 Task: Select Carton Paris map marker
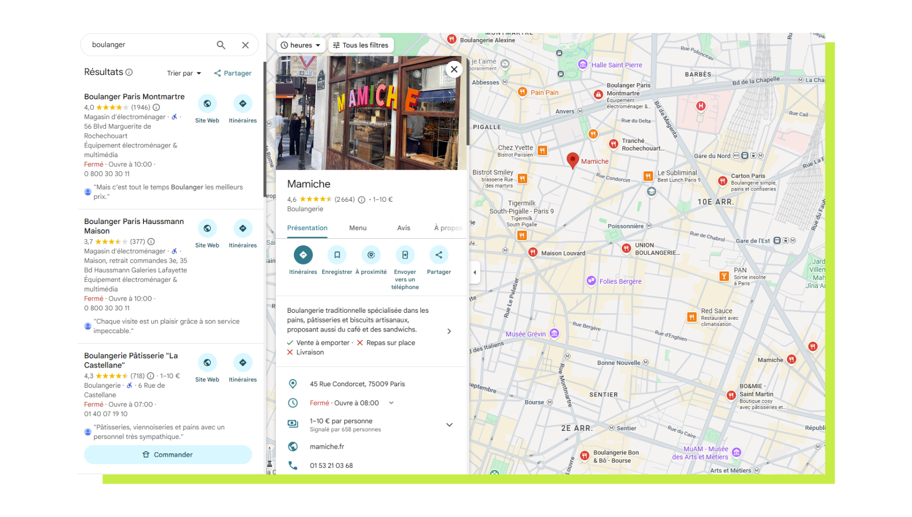click(x=723, y=181)
